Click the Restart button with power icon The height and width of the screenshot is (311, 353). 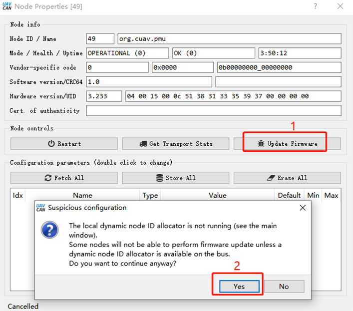64,144
